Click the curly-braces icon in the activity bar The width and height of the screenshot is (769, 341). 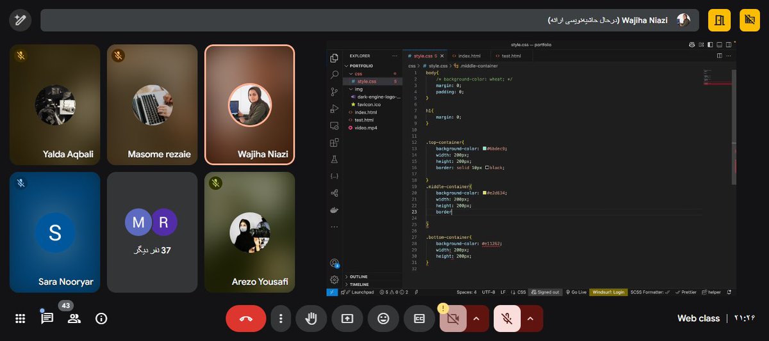pos(334,176)
